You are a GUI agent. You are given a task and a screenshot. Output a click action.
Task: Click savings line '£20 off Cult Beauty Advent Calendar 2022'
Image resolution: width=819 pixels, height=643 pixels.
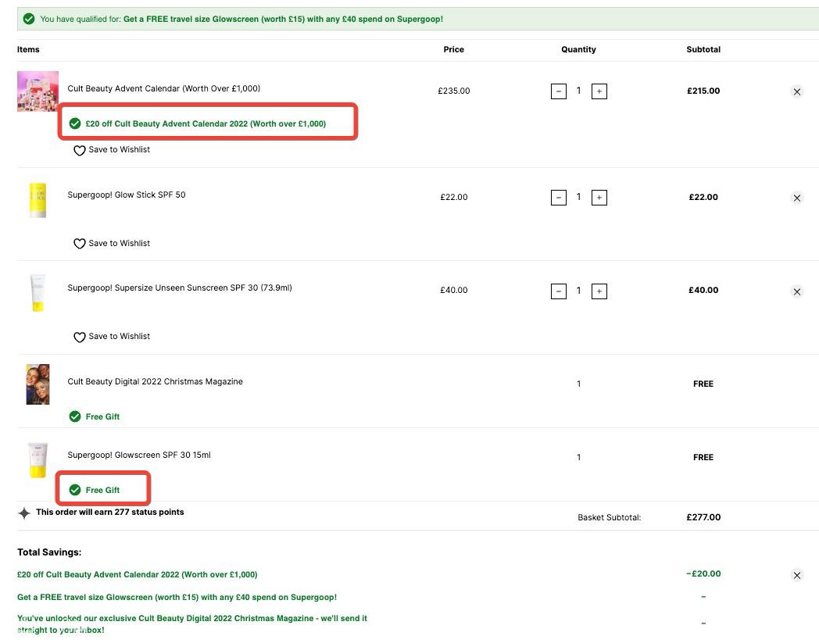pyautogui.click(x=138, y=574)
